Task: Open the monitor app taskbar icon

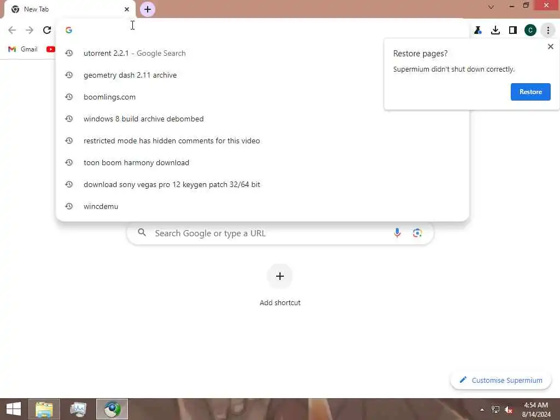Action: tap(78, 409)
